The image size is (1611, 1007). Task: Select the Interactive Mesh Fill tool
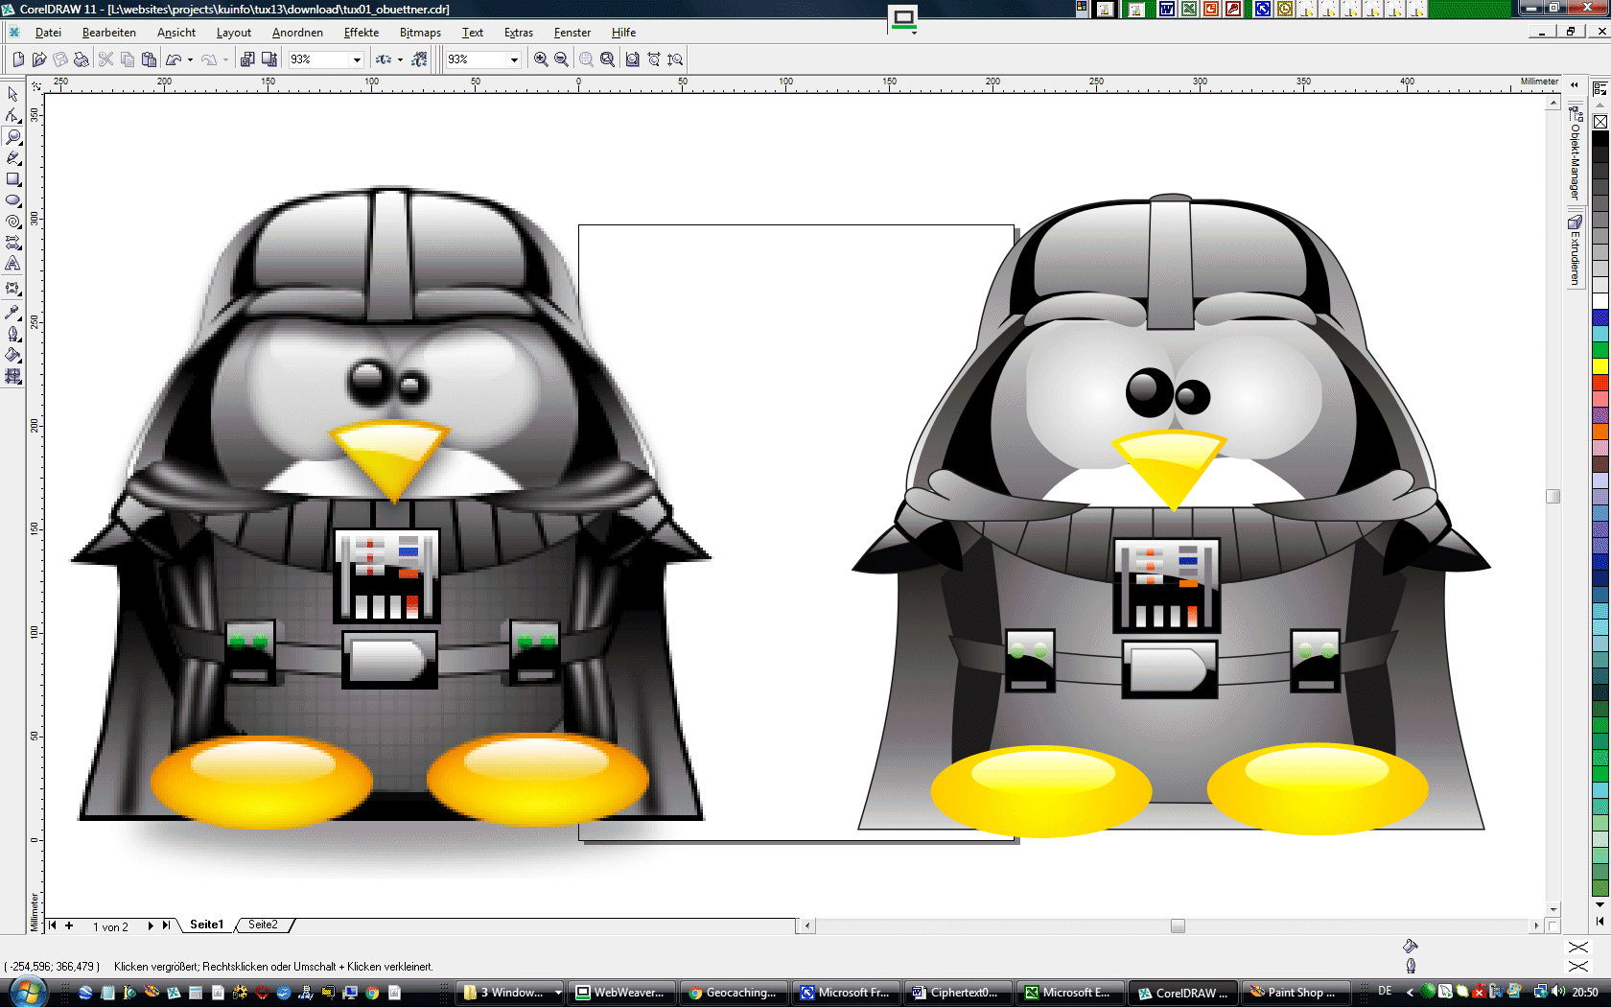13,376
